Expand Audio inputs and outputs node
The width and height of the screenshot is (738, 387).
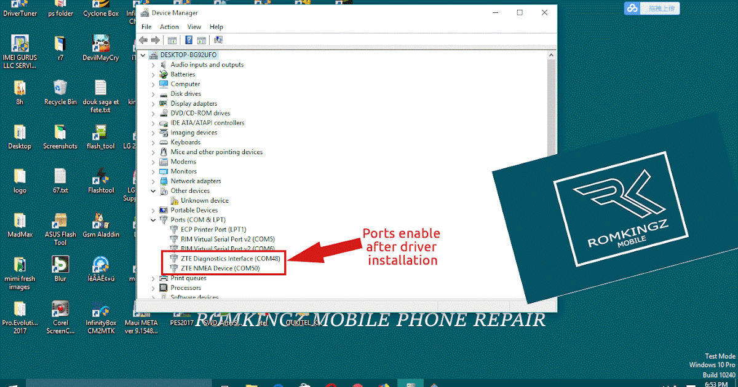(x=153, y=64)
